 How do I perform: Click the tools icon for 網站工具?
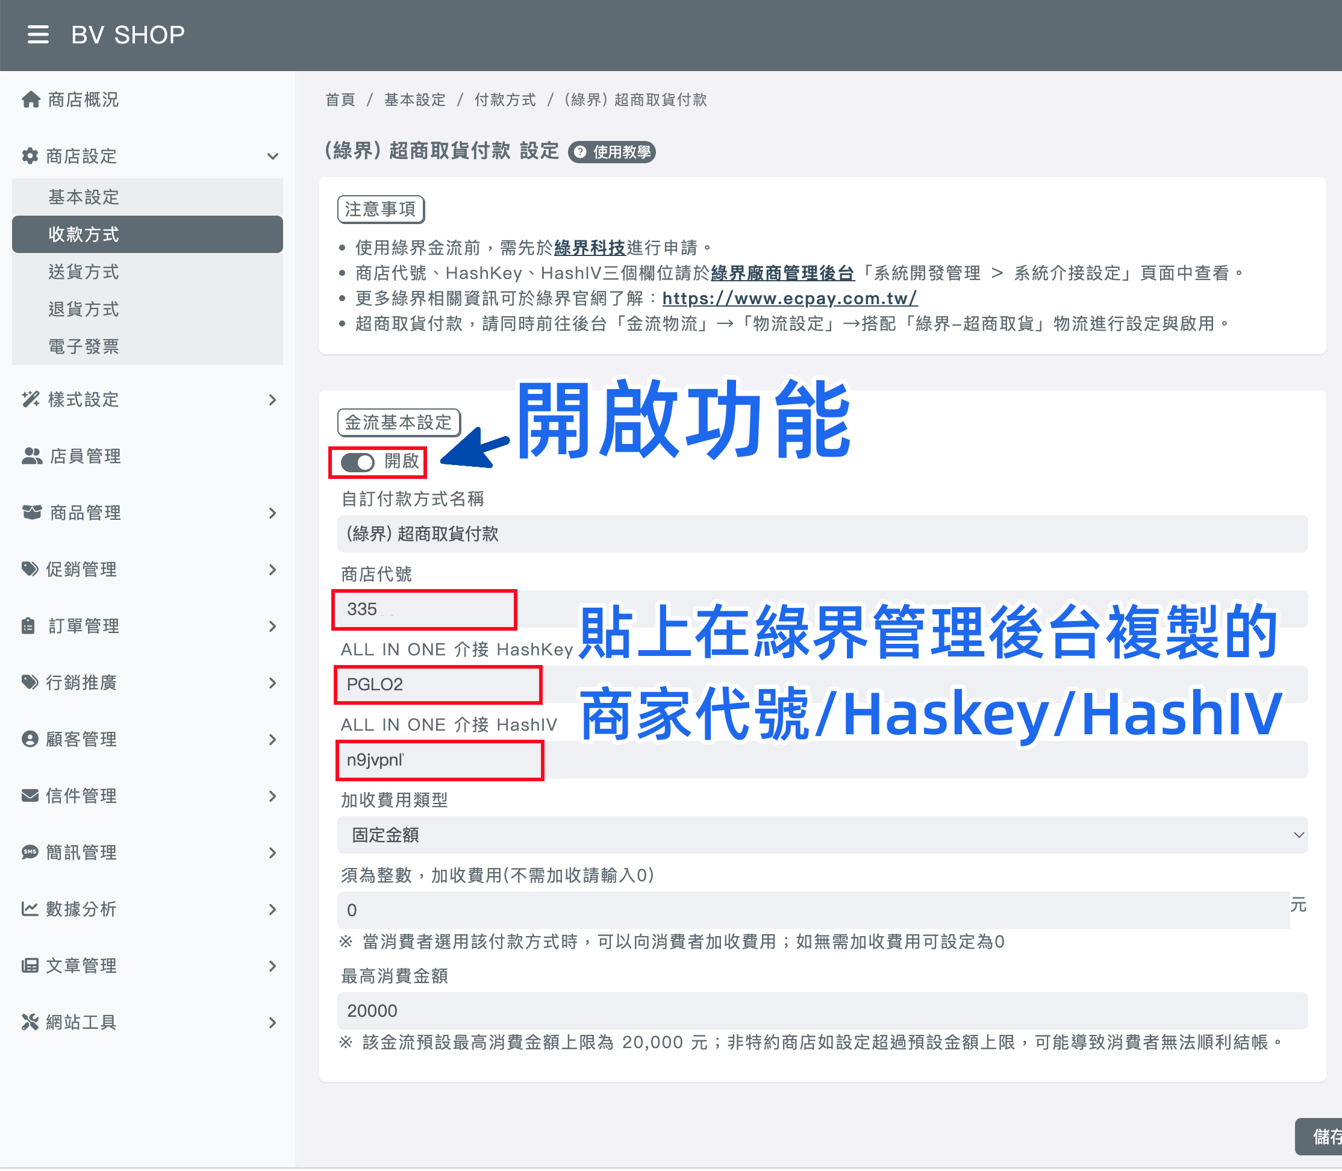point(30,1022)
